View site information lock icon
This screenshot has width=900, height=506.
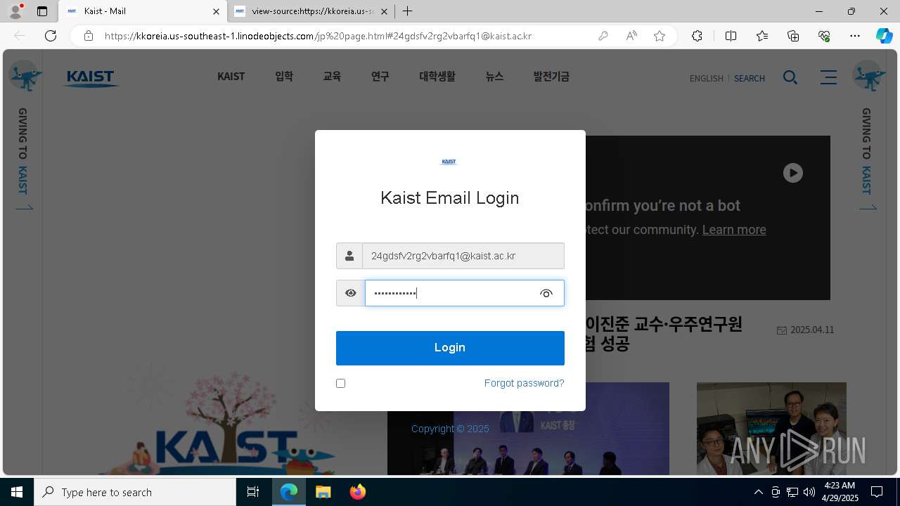pyautogui.click(x=88, y=36)
